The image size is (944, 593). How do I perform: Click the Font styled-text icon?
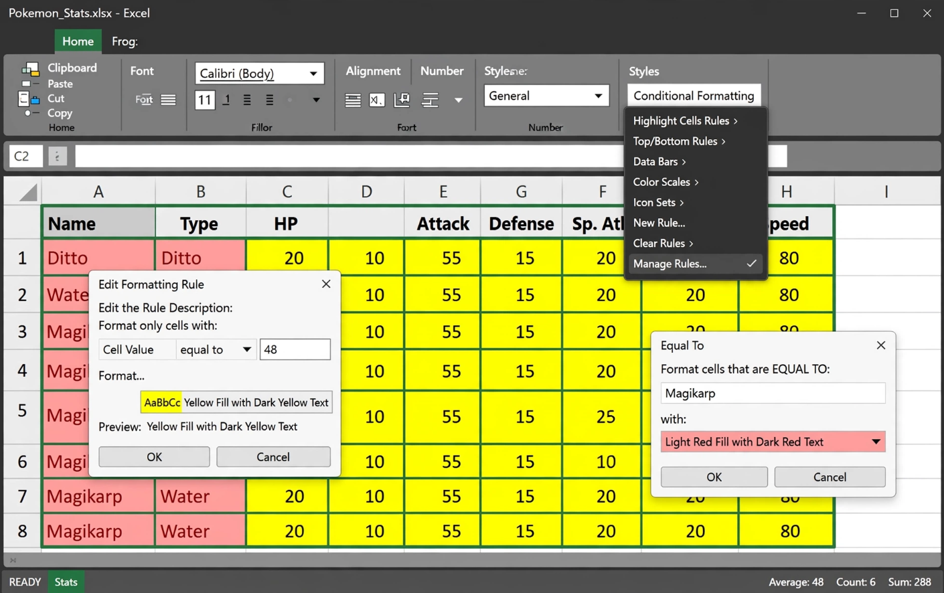(x=144, y=100)
